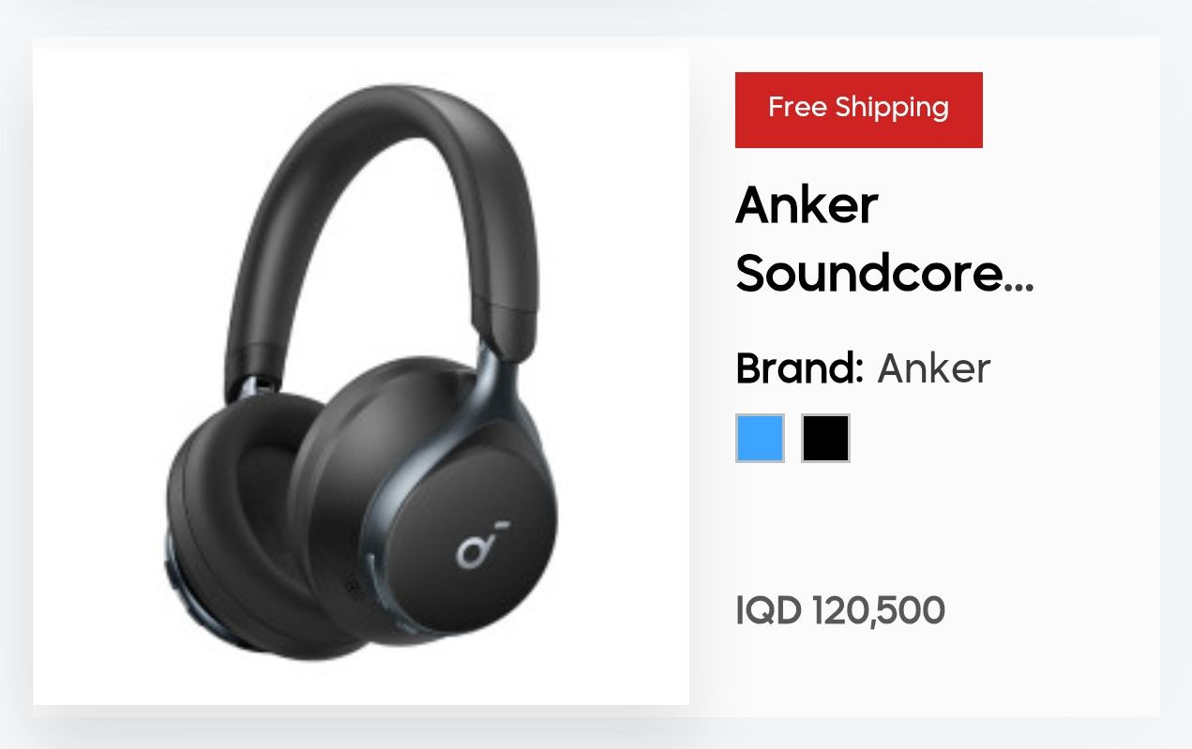Viewport: 1192px width, 749px height.
Task: Click the truncated Soundcore… title line
Action: coord(884,273)
